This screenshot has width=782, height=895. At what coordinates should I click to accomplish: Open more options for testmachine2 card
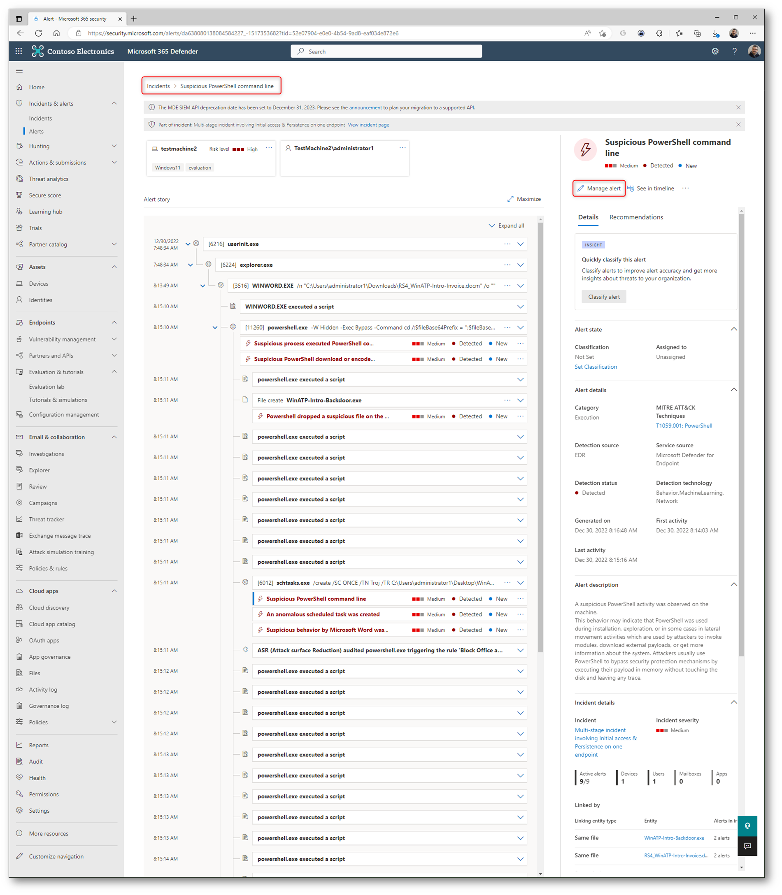(269, 147)
